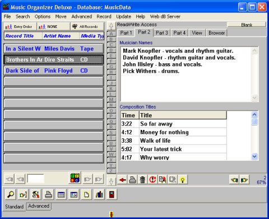Click the record number input box
The height and width of the screenshot is (219, 269).
tap(35, 179)
